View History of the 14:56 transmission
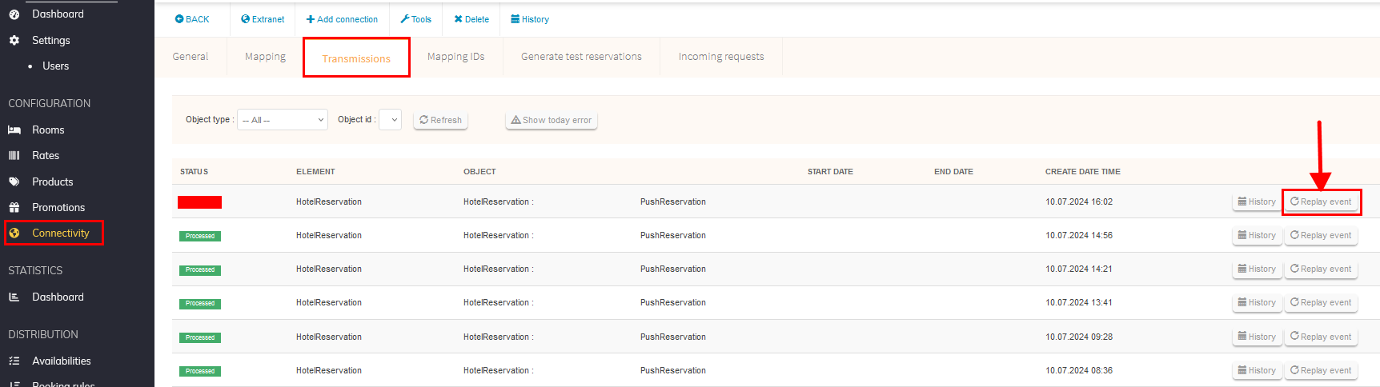 (1257, 235)
